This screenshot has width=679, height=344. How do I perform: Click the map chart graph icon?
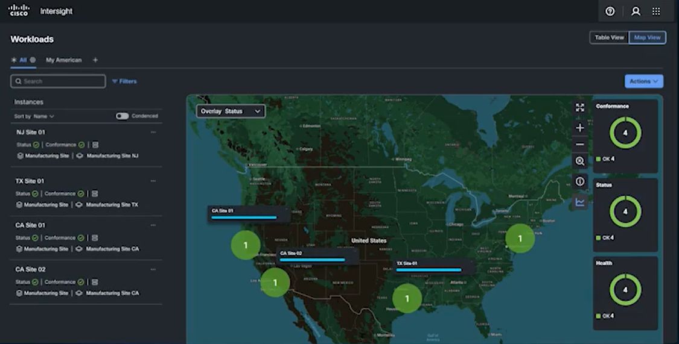(580, 202)
